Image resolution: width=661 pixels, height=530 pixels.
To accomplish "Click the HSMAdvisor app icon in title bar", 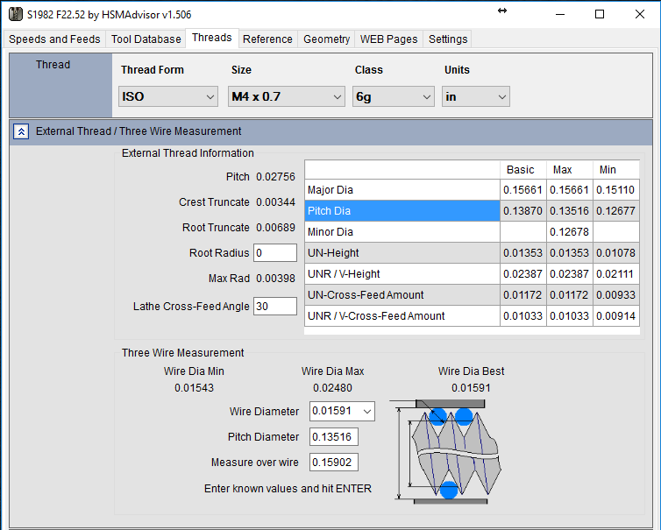I will (15, 14).
